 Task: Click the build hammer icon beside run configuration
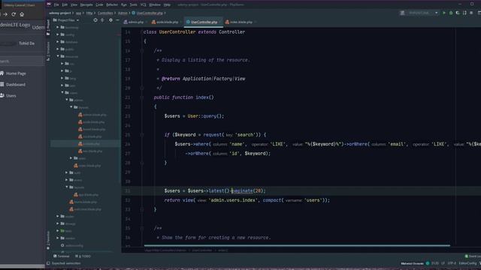[x=402, y=13]
